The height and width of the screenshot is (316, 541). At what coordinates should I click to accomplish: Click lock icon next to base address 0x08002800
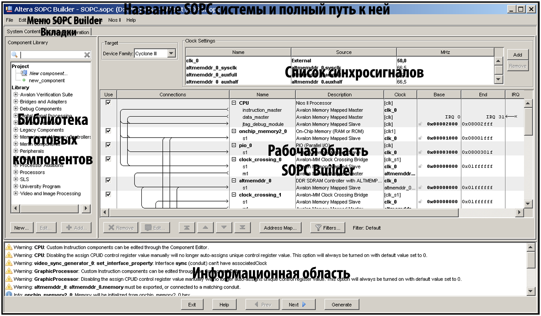click(x=420, y=124)
